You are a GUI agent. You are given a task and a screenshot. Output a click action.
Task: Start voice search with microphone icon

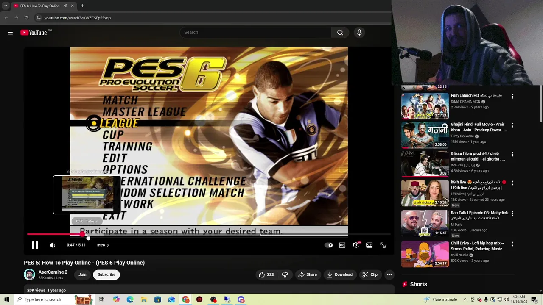click(x=359, y=33)
